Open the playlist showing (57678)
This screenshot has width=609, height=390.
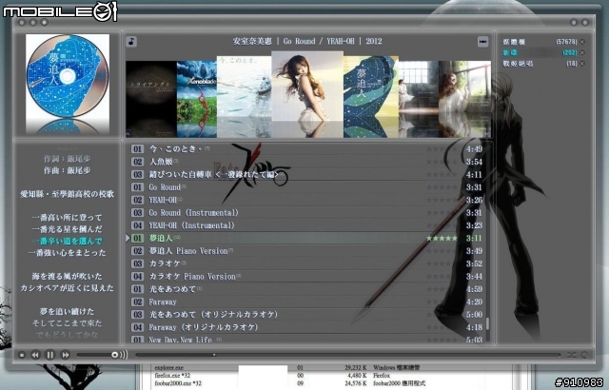540,42
